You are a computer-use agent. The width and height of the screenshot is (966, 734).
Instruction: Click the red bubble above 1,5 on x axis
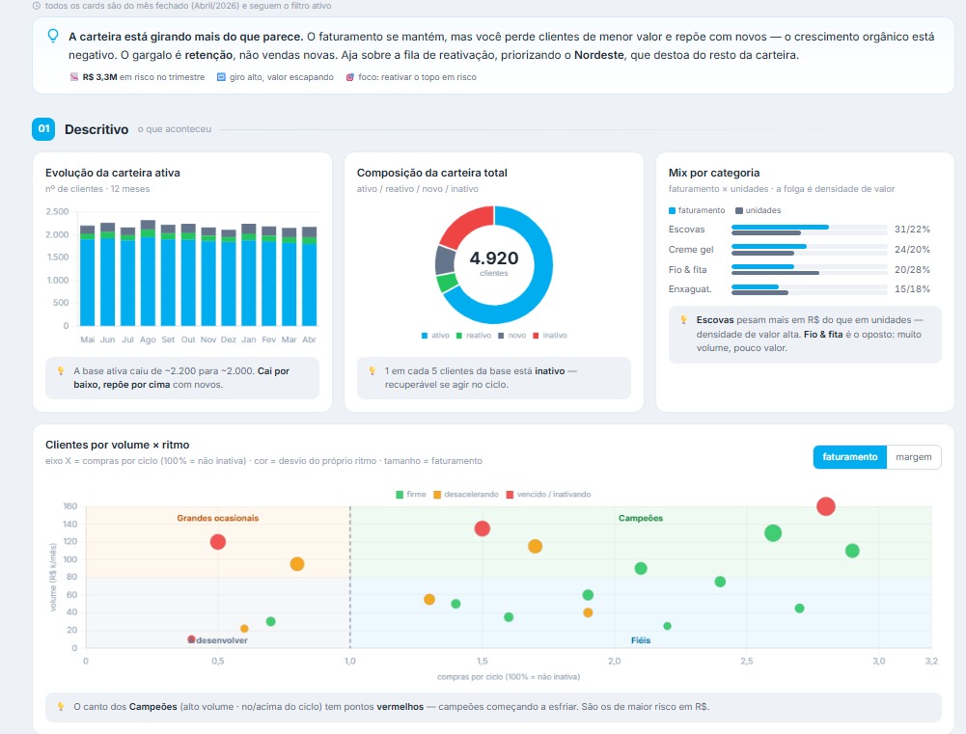[483, 529]
